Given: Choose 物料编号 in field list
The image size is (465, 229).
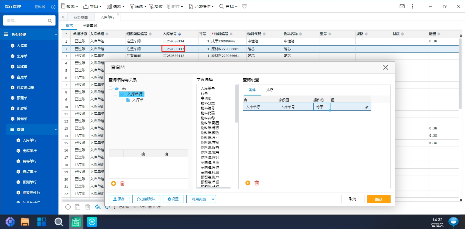Looking at the screenshot, I should click(208, 108).
